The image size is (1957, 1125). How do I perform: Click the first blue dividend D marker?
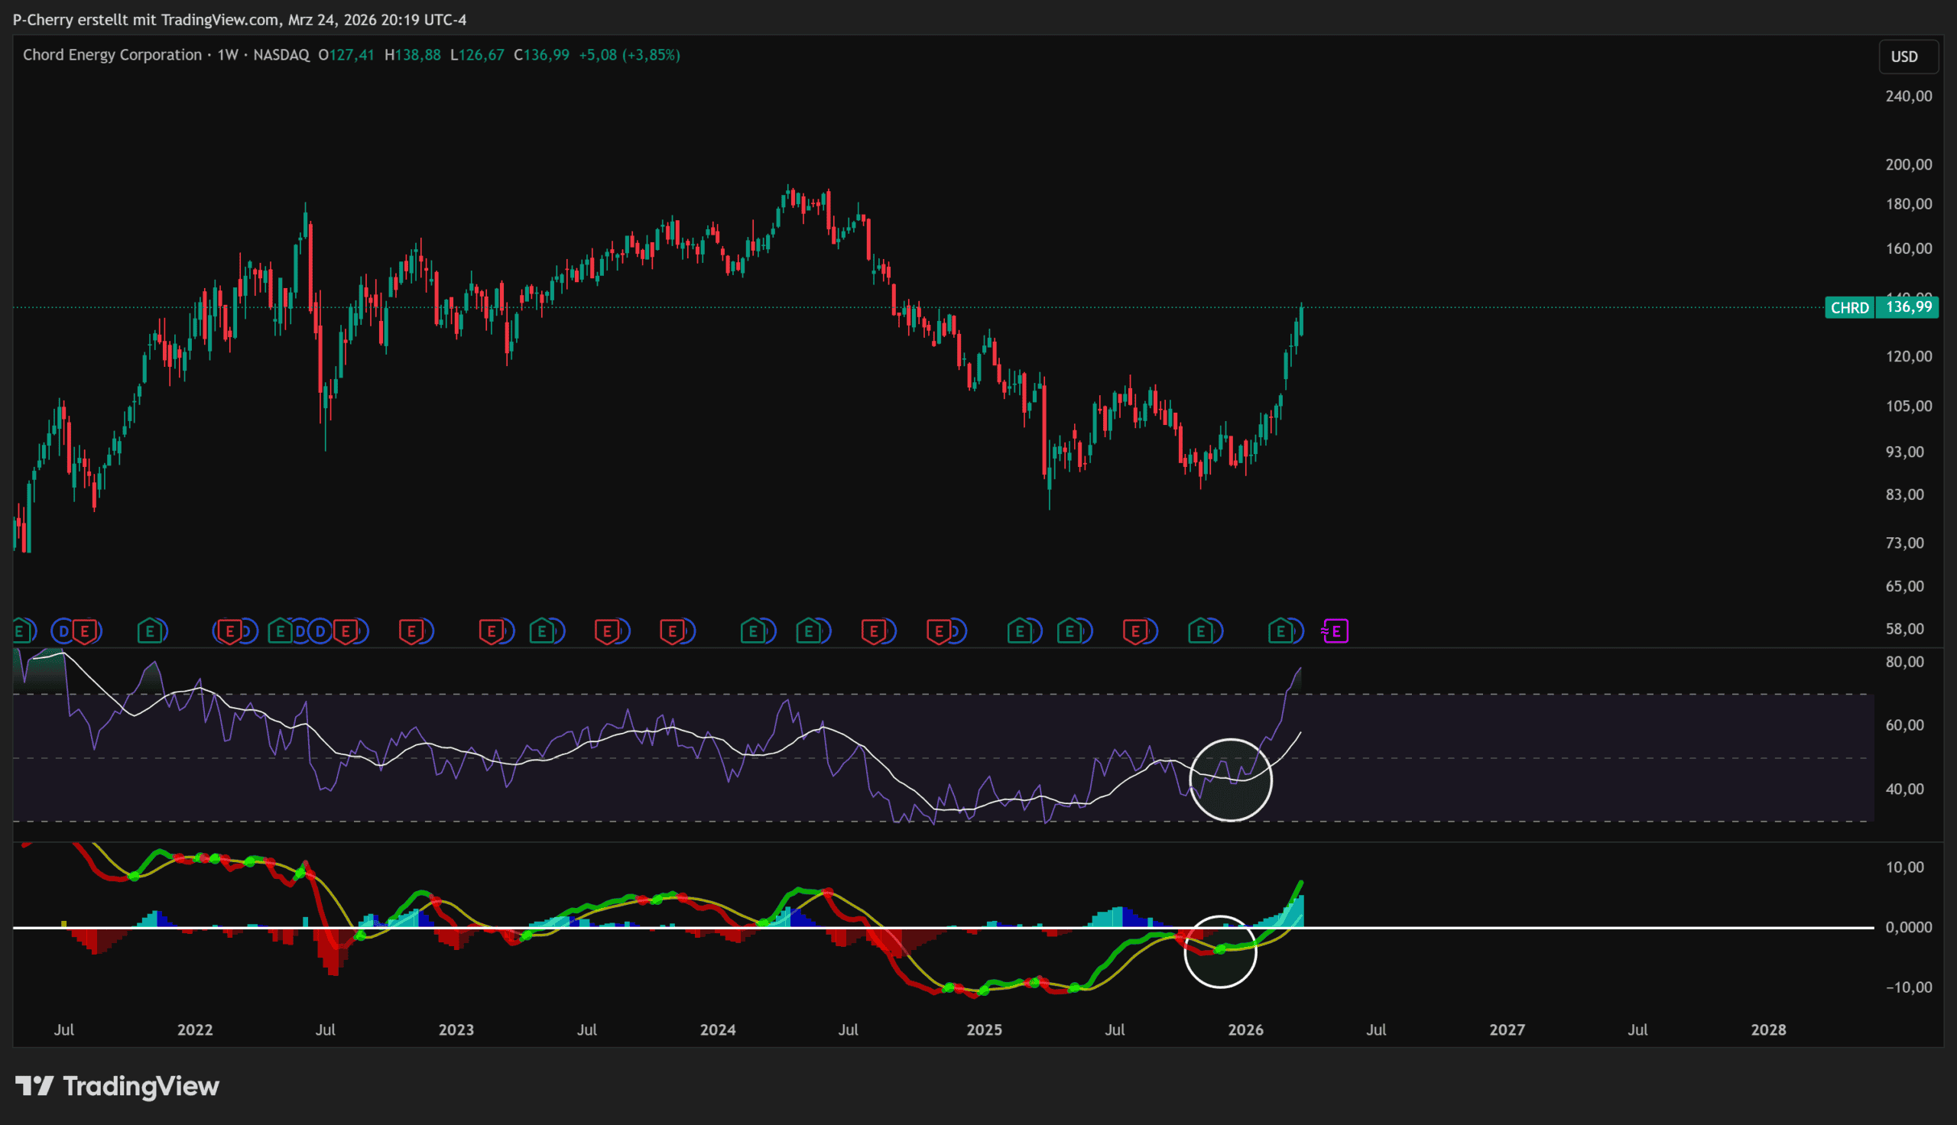click(x=64, y=631)
